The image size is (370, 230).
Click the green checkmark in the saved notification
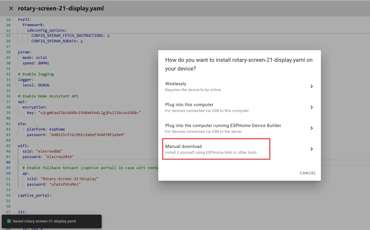click(x=9, y=221)
